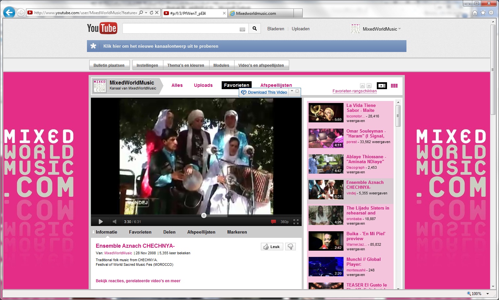Switch to player view layout icon

[382, 86]
